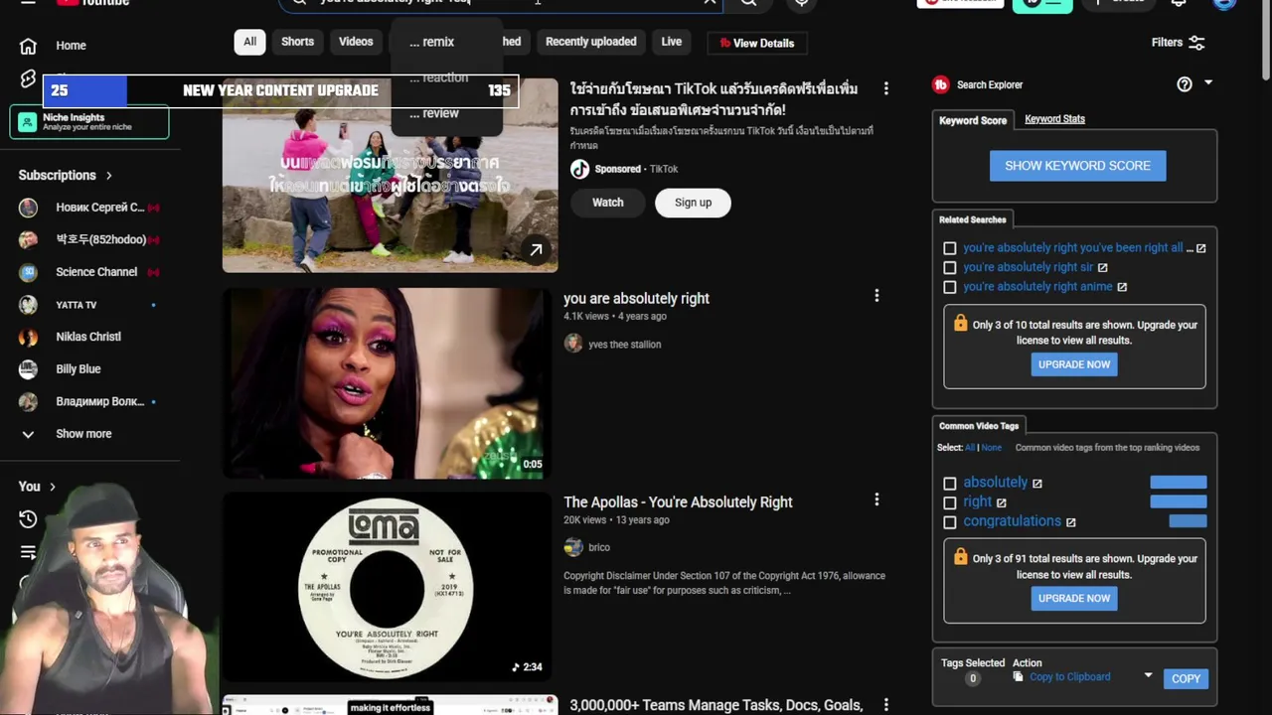Check the 'absolutely' tag checkbox

(x=950, y=484)
